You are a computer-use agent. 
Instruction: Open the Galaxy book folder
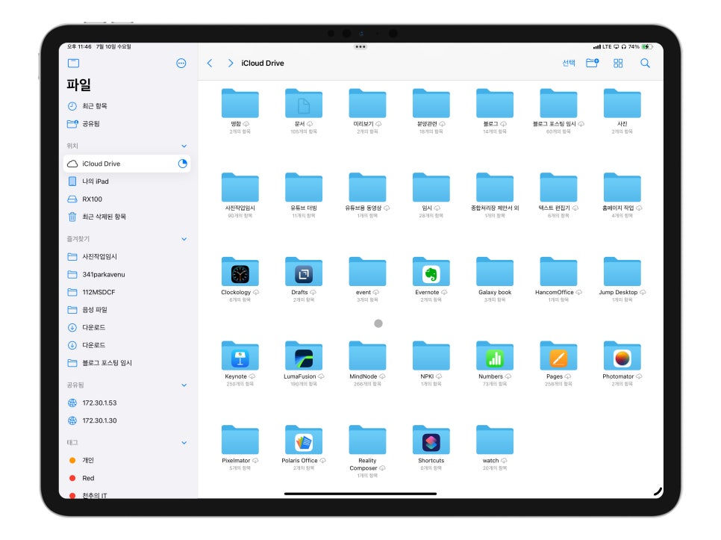coord(495,272)
